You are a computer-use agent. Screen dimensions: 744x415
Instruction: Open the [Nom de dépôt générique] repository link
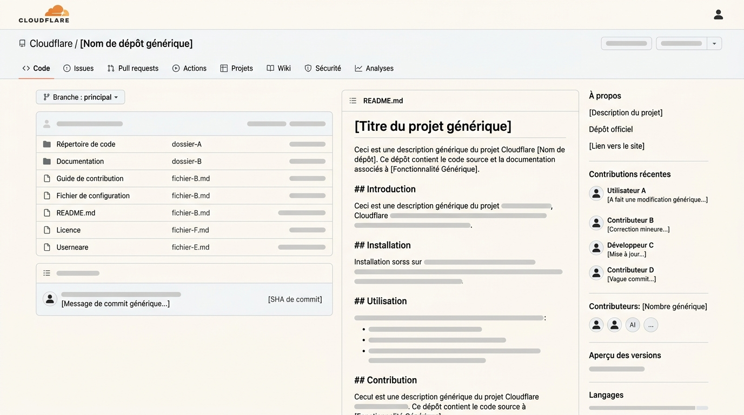(136, 44)
